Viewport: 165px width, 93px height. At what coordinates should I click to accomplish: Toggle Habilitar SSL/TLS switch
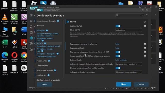(x=118, y=26)
